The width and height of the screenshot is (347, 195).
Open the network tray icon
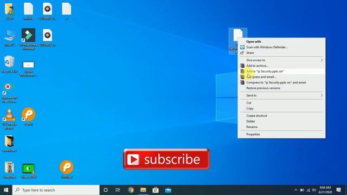(309, 190)
